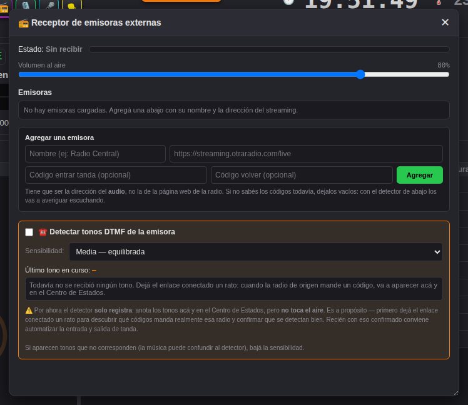This screenshot has width=468, height=405.
Task: Click the 'Sin recibir' status text
Action: click(64, 49)
